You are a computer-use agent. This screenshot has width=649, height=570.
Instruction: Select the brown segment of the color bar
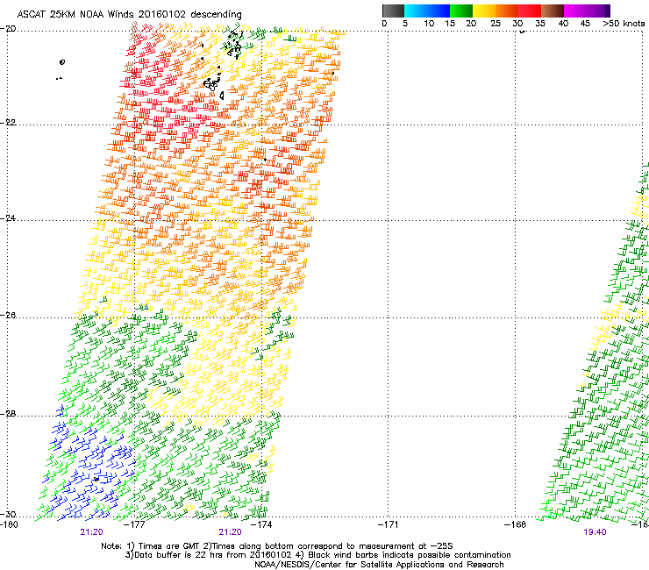tap(553, 11)
